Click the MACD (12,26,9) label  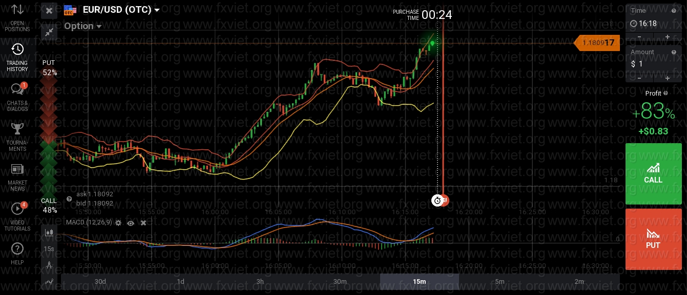[89, 222]
